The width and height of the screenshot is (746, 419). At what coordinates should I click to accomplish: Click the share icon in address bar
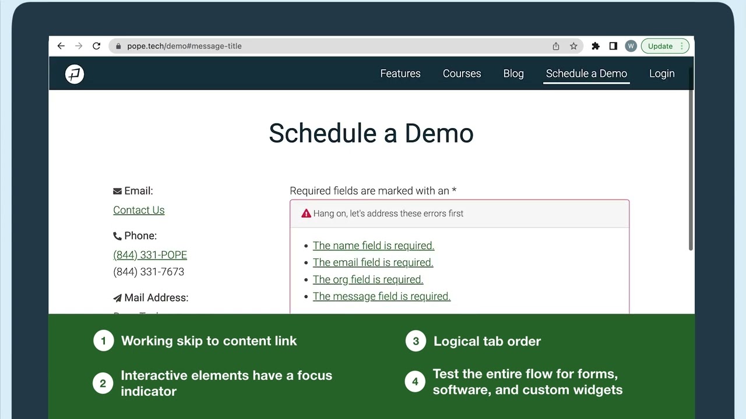(x=556, y=46)
